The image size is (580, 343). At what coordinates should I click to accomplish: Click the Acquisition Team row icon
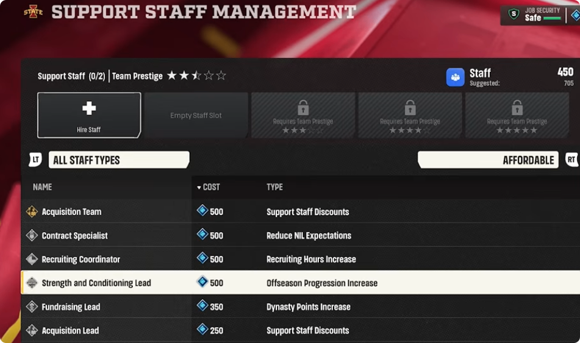coord(32,211)
